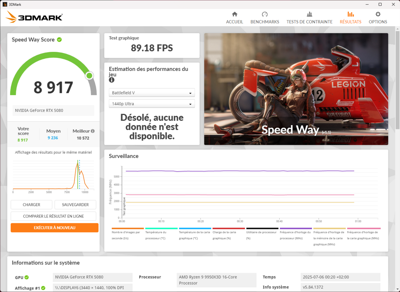Click green check next to Affichage #1
This screenshot has width=400, height=292.
(x=43, y=288)
